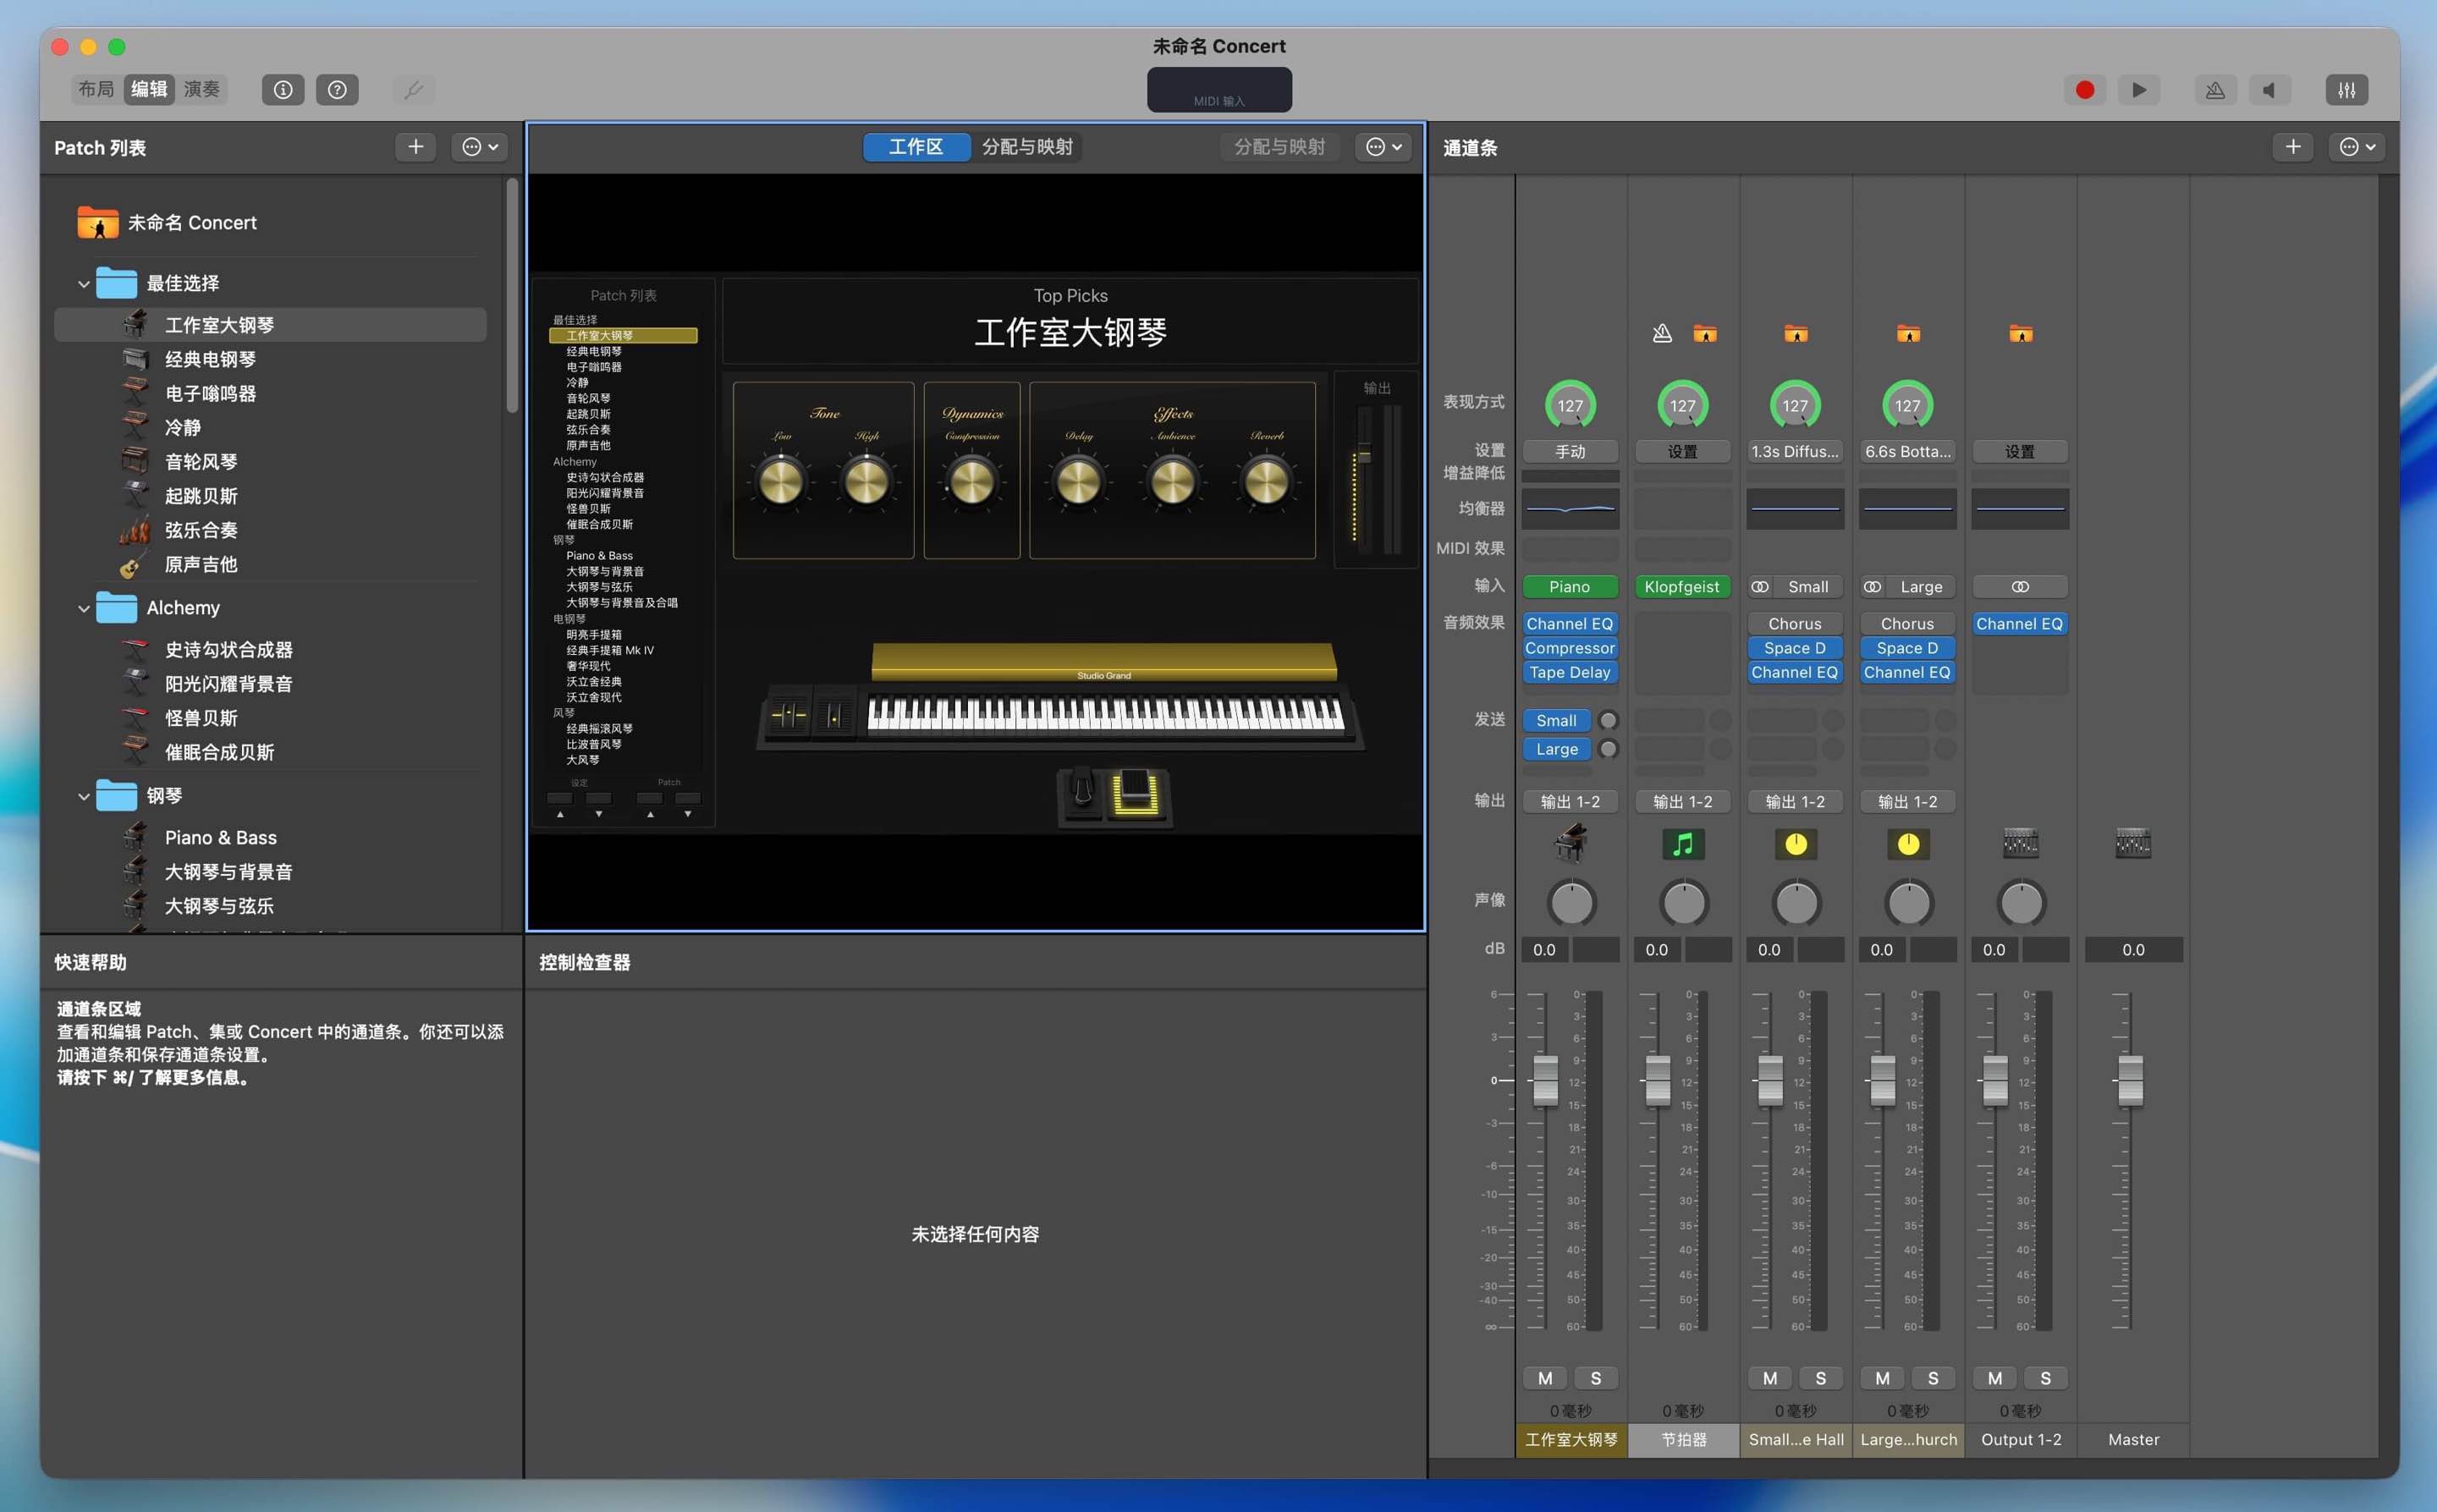Open the 分配与映射 tab in workspace
Image resolution: width=2437 pixels, height=1512 pixels.
1027,147
